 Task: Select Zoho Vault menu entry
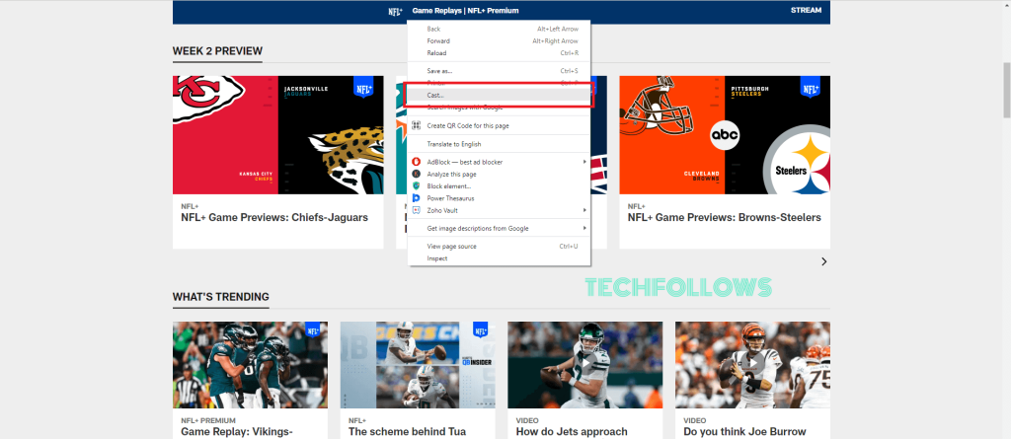tap(499, 210)
